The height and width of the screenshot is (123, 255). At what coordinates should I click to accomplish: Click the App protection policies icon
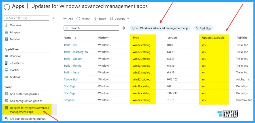pyautogui.click(x=6, y=94)
